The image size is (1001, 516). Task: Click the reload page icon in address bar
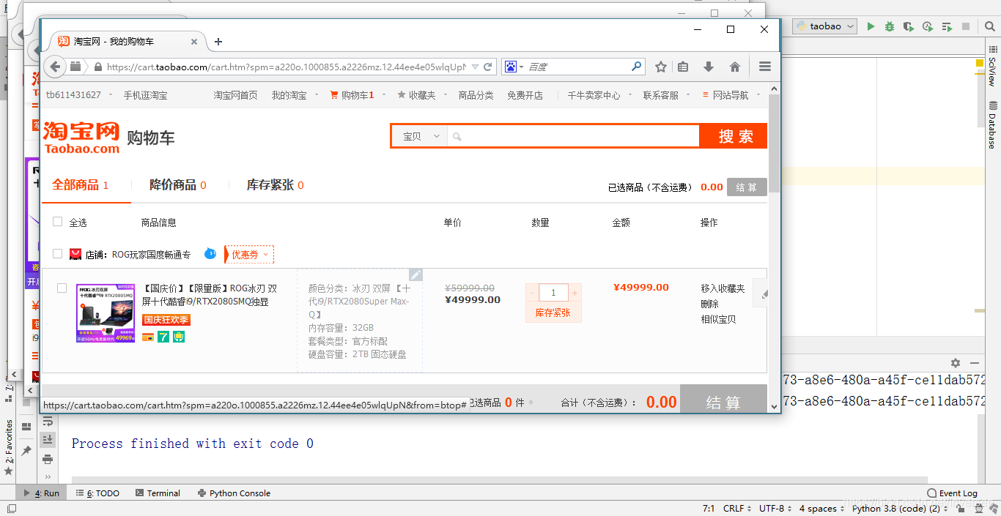(x=489, y=67)
